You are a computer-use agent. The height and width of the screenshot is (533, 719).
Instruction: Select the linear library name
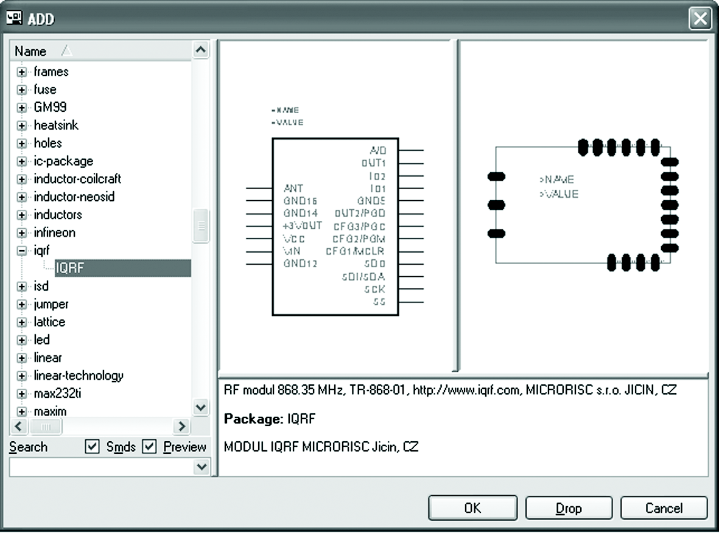click(x=47, y=358)
